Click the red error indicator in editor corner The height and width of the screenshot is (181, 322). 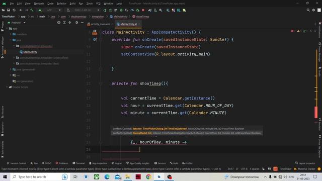[292, 31]
